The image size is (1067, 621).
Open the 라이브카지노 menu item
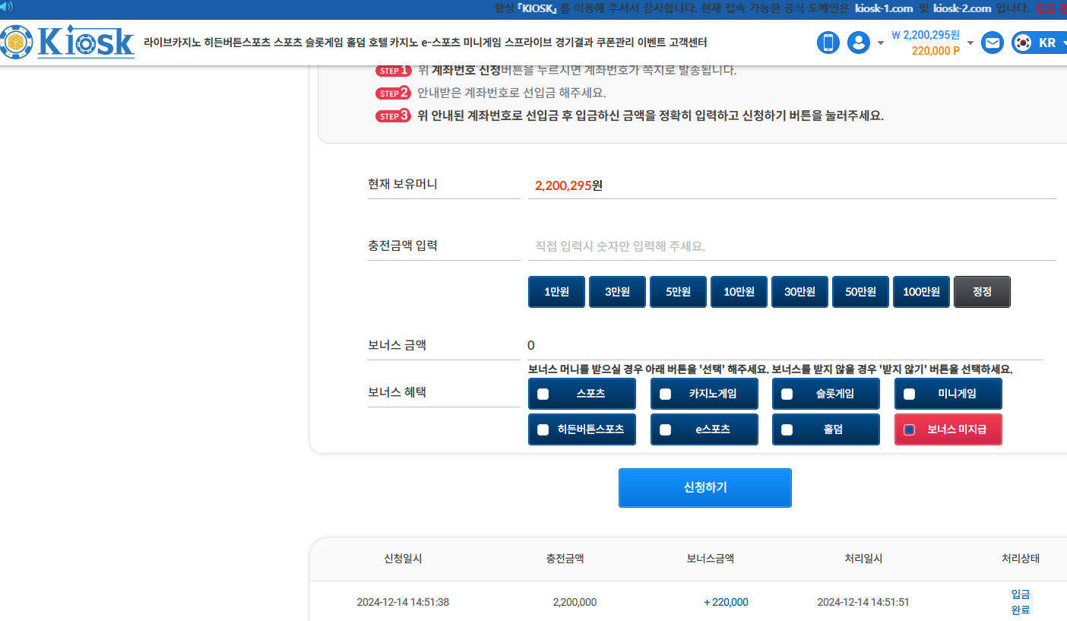tap(173, 43)
